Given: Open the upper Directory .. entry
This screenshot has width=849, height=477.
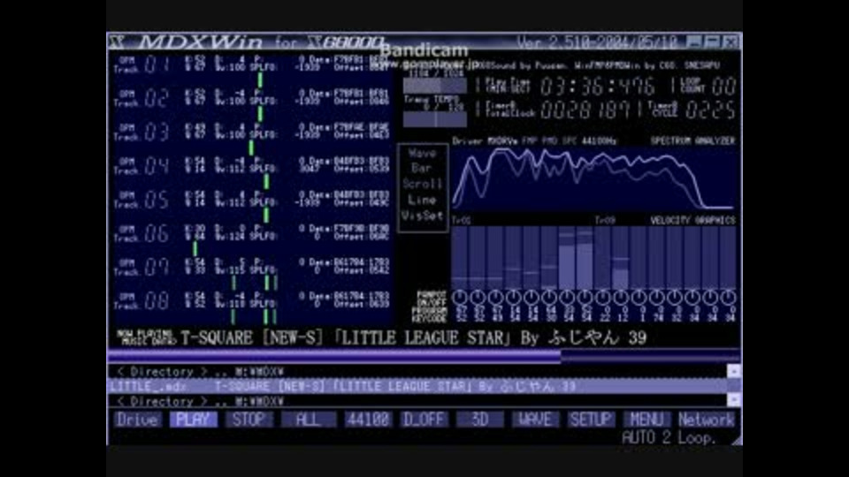Looking at the screenshot, I should 418,372.
